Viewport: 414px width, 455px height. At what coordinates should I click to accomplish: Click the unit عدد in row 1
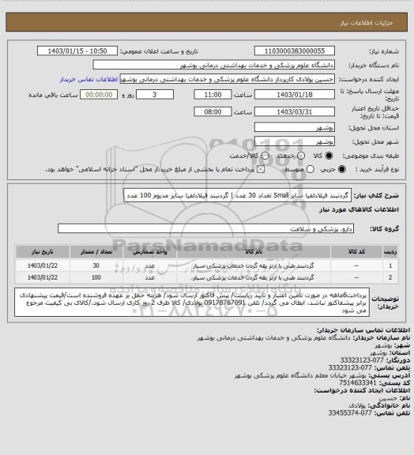coord(150,265)
